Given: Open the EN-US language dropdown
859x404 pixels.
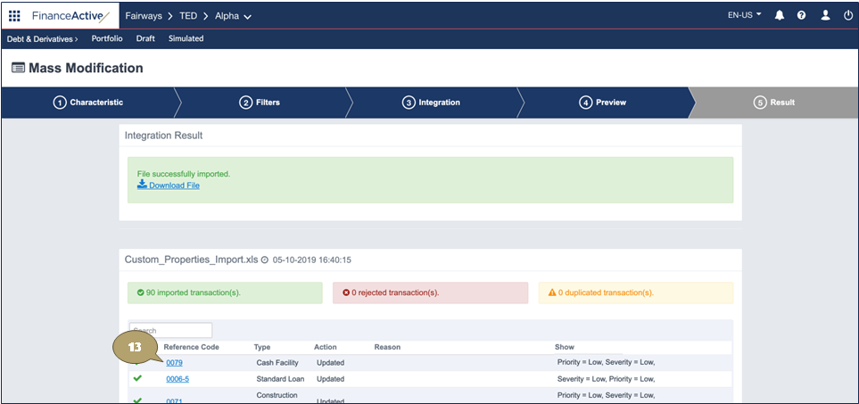Looking at the screenshot, I should [x=745, y=16].
